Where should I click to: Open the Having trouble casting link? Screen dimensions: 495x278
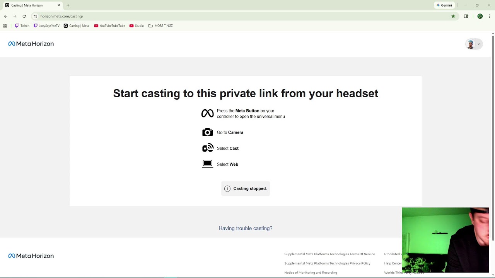click(x=246, y=228)
